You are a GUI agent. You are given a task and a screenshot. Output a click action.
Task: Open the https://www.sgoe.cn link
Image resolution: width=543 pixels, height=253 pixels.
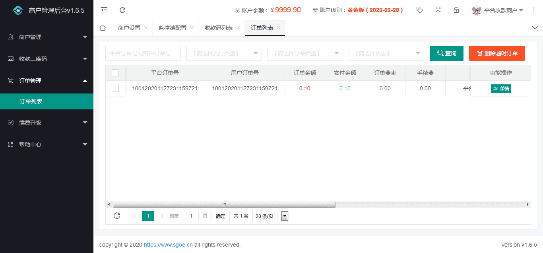click(x=168, y=245)
